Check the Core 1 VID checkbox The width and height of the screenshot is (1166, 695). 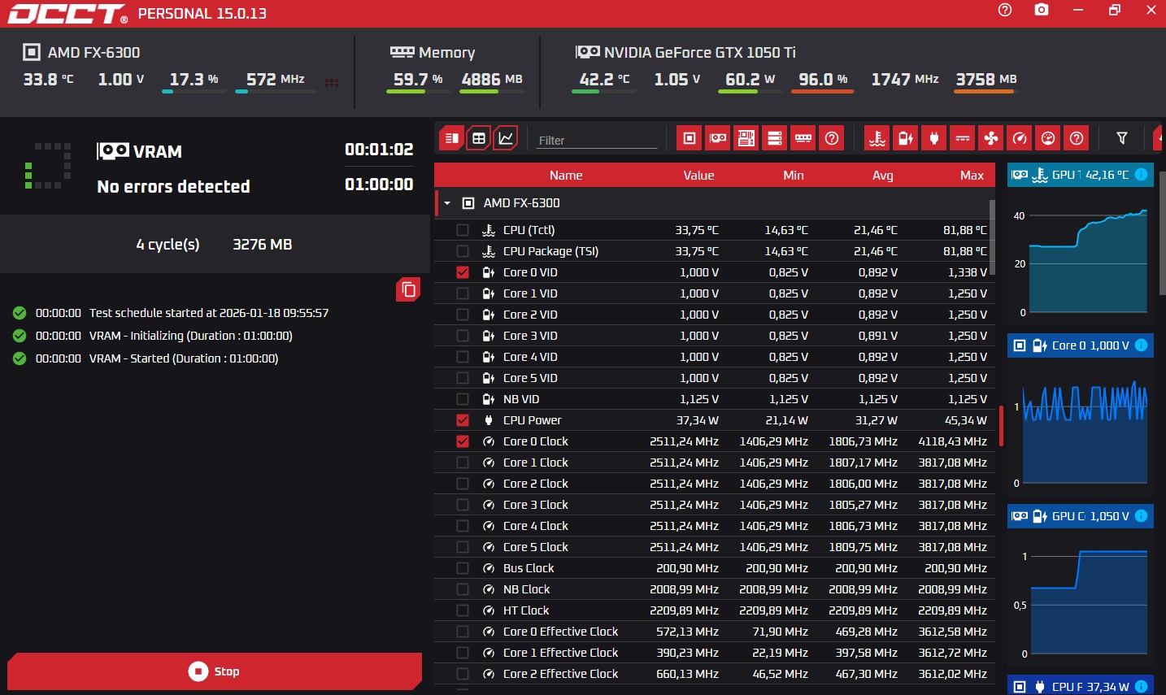tap(463, 293)
